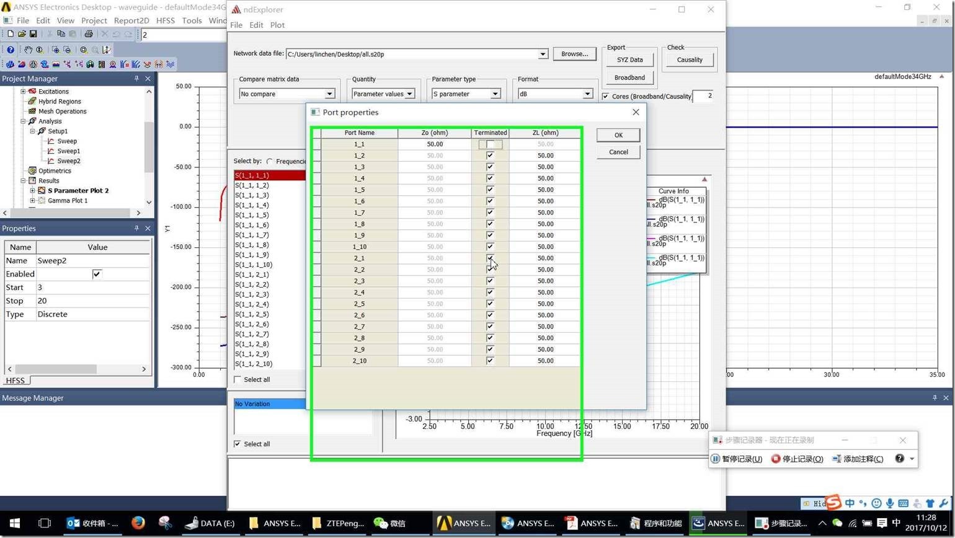This screenshot has height=538, width=955.
Task: Pin the Properties panel
Action: coord(136,228)
